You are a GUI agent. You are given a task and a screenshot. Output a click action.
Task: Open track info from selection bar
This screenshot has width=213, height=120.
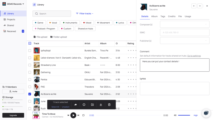coord(84,104)
